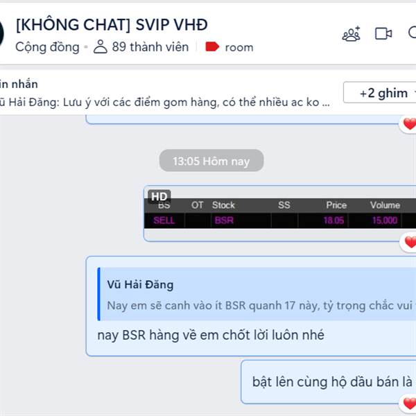This screenshot has width=416, height=416.
Task: Click the add members icon
Action: click(351, 34)
